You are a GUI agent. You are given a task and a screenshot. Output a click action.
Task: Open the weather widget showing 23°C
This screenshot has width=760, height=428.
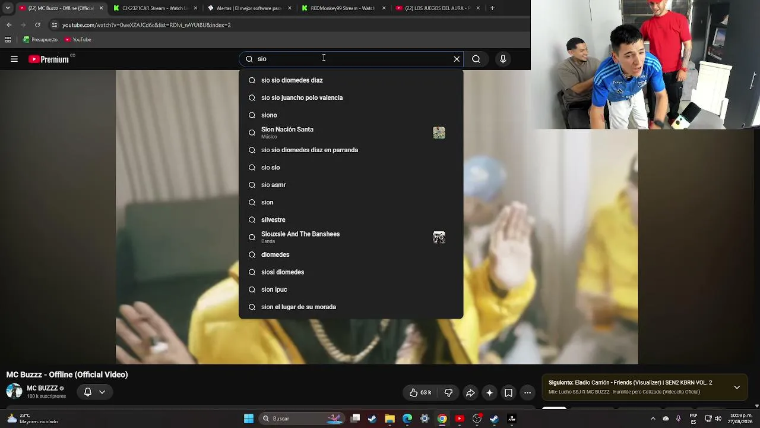(x=33, y=418)
